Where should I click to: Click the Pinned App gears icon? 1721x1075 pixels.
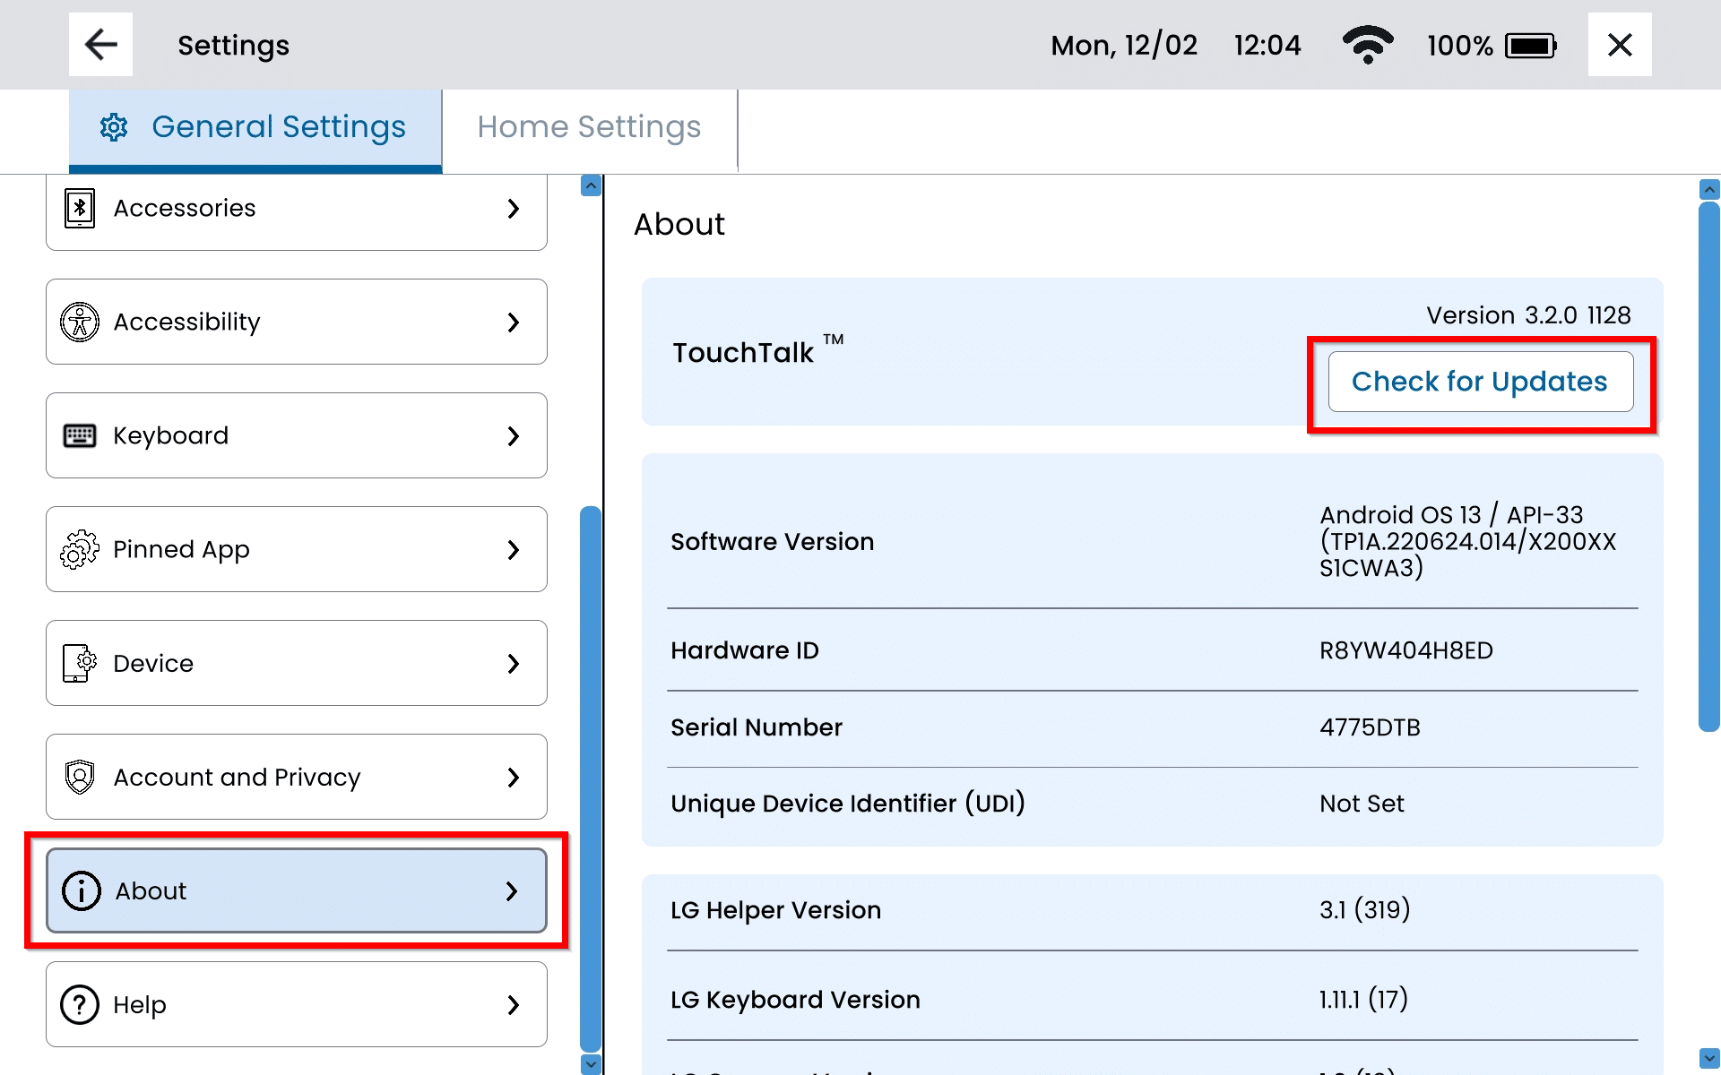click(x=80, y=549)
